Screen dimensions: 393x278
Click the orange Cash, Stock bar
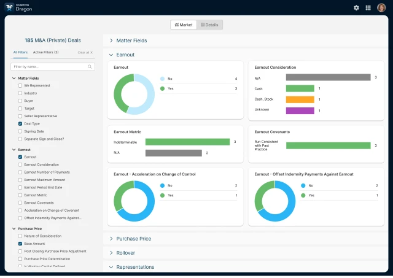point(300,99)
